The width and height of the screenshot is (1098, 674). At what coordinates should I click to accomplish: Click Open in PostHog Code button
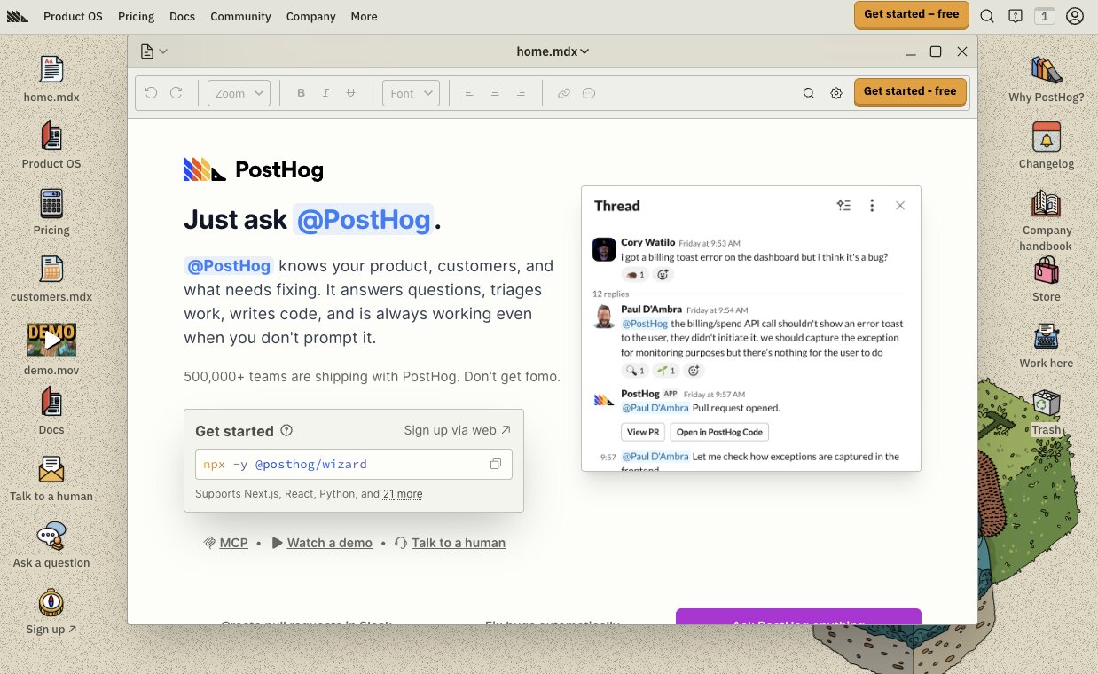coord(719,432)
